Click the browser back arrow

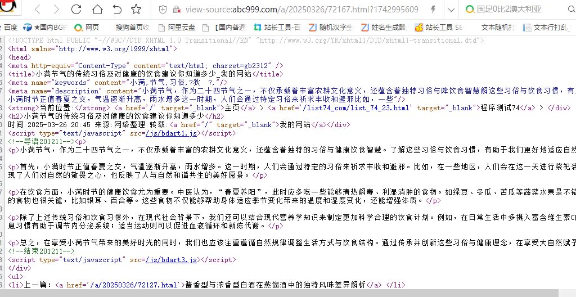[37, 10]
